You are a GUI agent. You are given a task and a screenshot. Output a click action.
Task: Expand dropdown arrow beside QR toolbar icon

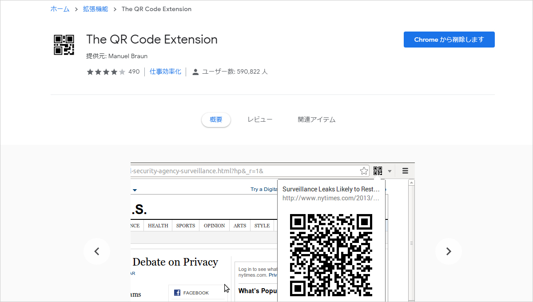click(390, 171)
